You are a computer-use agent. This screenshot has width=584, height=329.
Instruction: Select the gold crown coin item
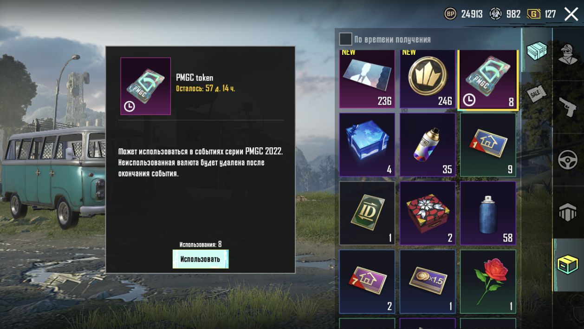(428, 79)
